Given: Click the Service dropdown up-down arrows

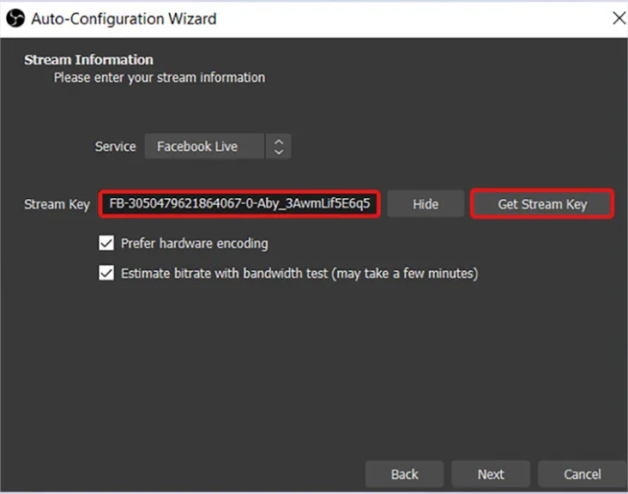Looking at the screenshot, I should point(278,147).
